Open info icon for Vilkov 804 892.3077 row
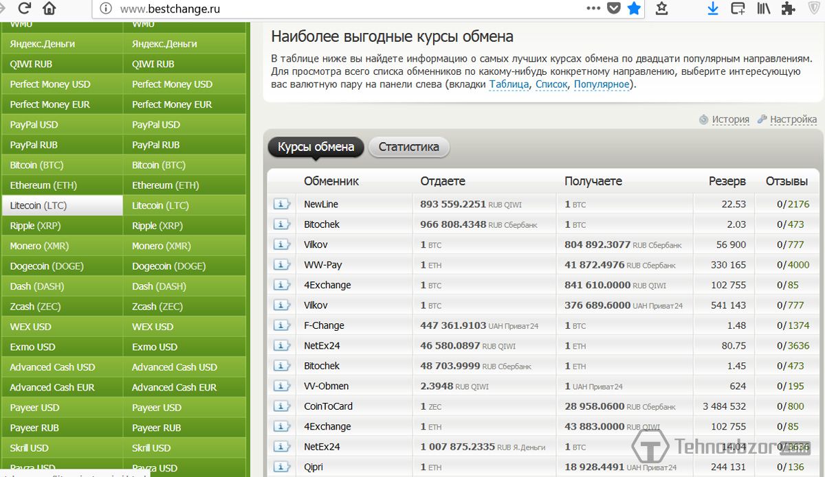The width and height of the screenshot is (825, 477). 282,244
